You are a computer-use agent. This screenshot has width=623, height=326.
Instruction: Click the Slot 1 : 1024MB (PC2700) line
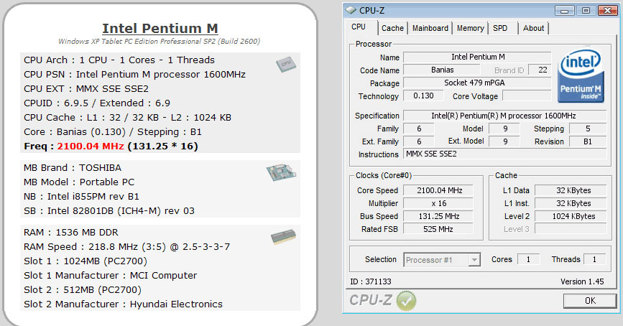click(x=86, y=261)
